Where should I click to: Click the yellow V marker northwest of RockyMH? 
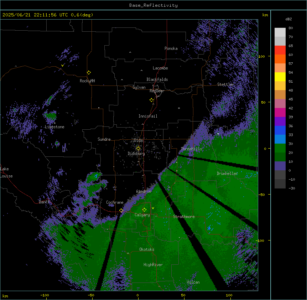[x=62, y=66]
